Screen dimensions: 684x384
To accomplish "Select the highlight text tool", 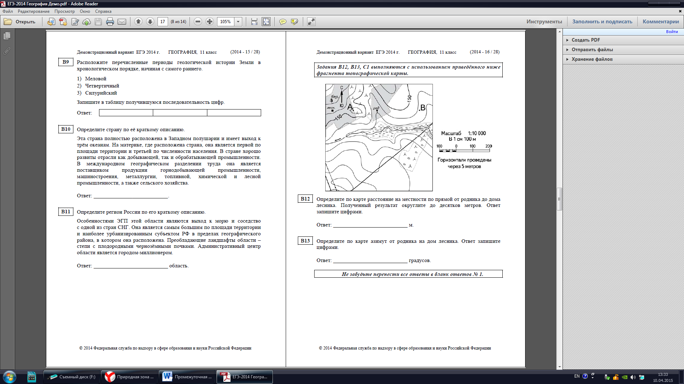I will point(294,22).
